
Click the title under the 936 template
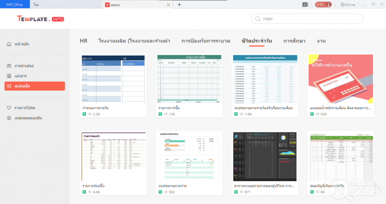(340, 108)
